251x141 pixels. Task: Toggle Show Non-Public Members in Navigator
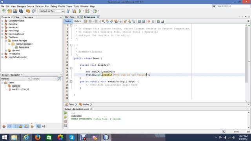click(21, 126)
